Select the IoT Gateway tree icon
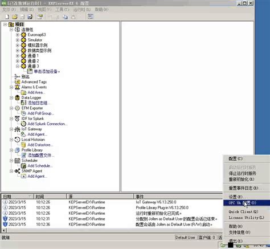 (17, 129)
